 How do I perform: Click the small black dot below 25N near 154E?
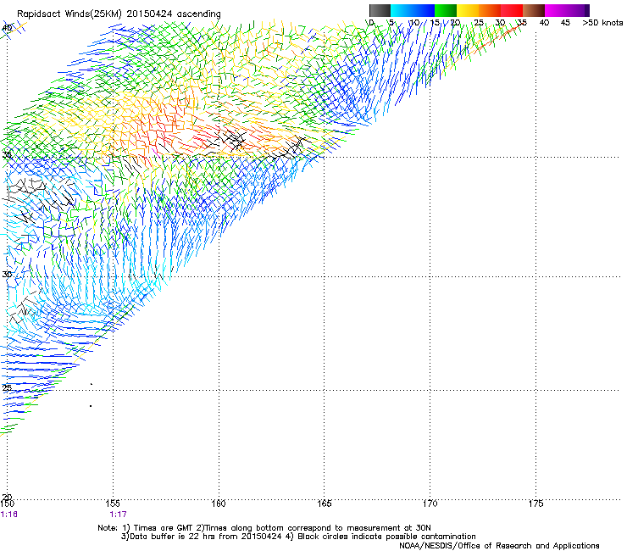point(91,406)
